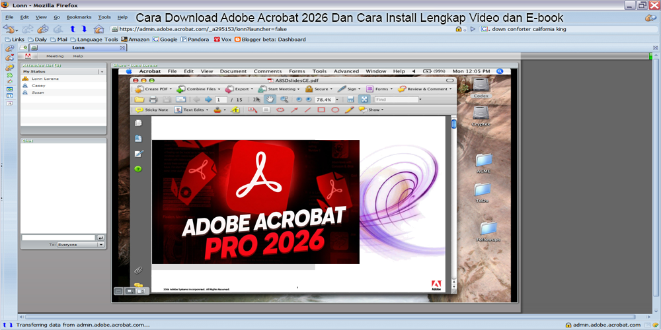Click the Firefox Home icon

(x=98, y=29)
